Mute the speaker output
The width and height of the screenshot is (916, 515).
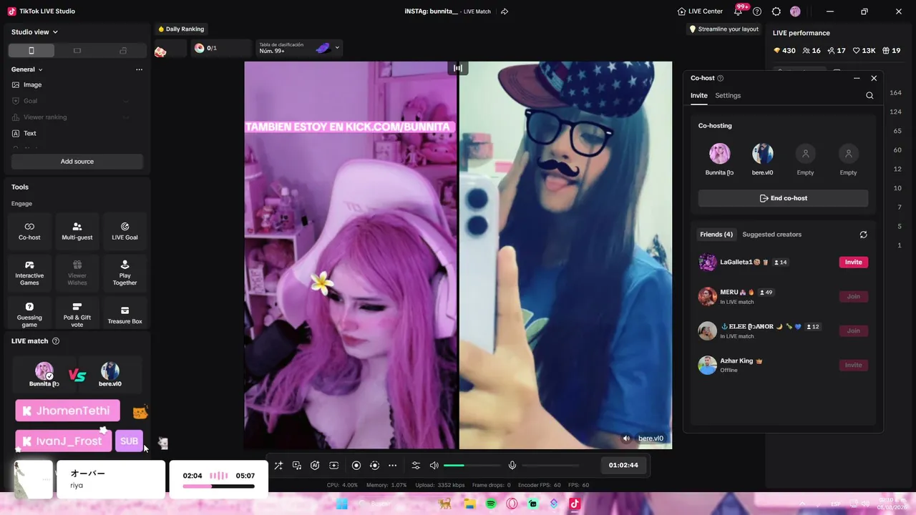tap(434, 466)
